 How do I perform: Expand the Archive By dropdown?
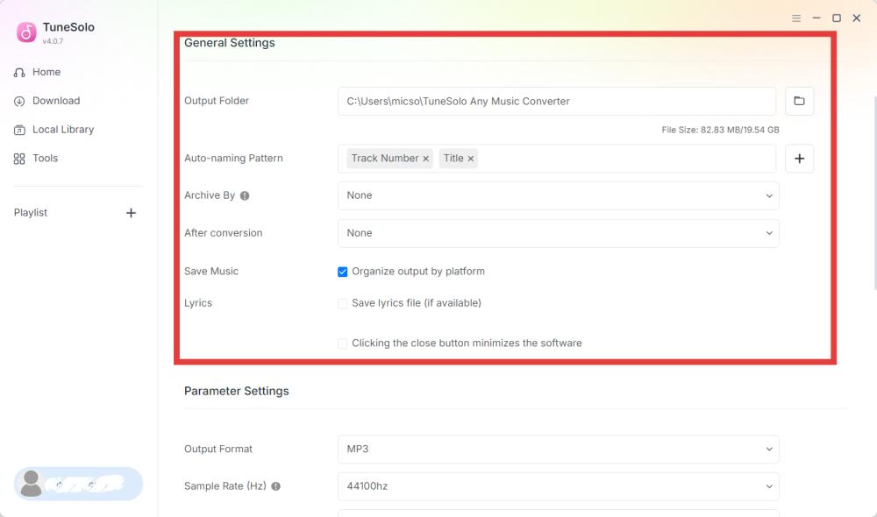tap(558, 195)
